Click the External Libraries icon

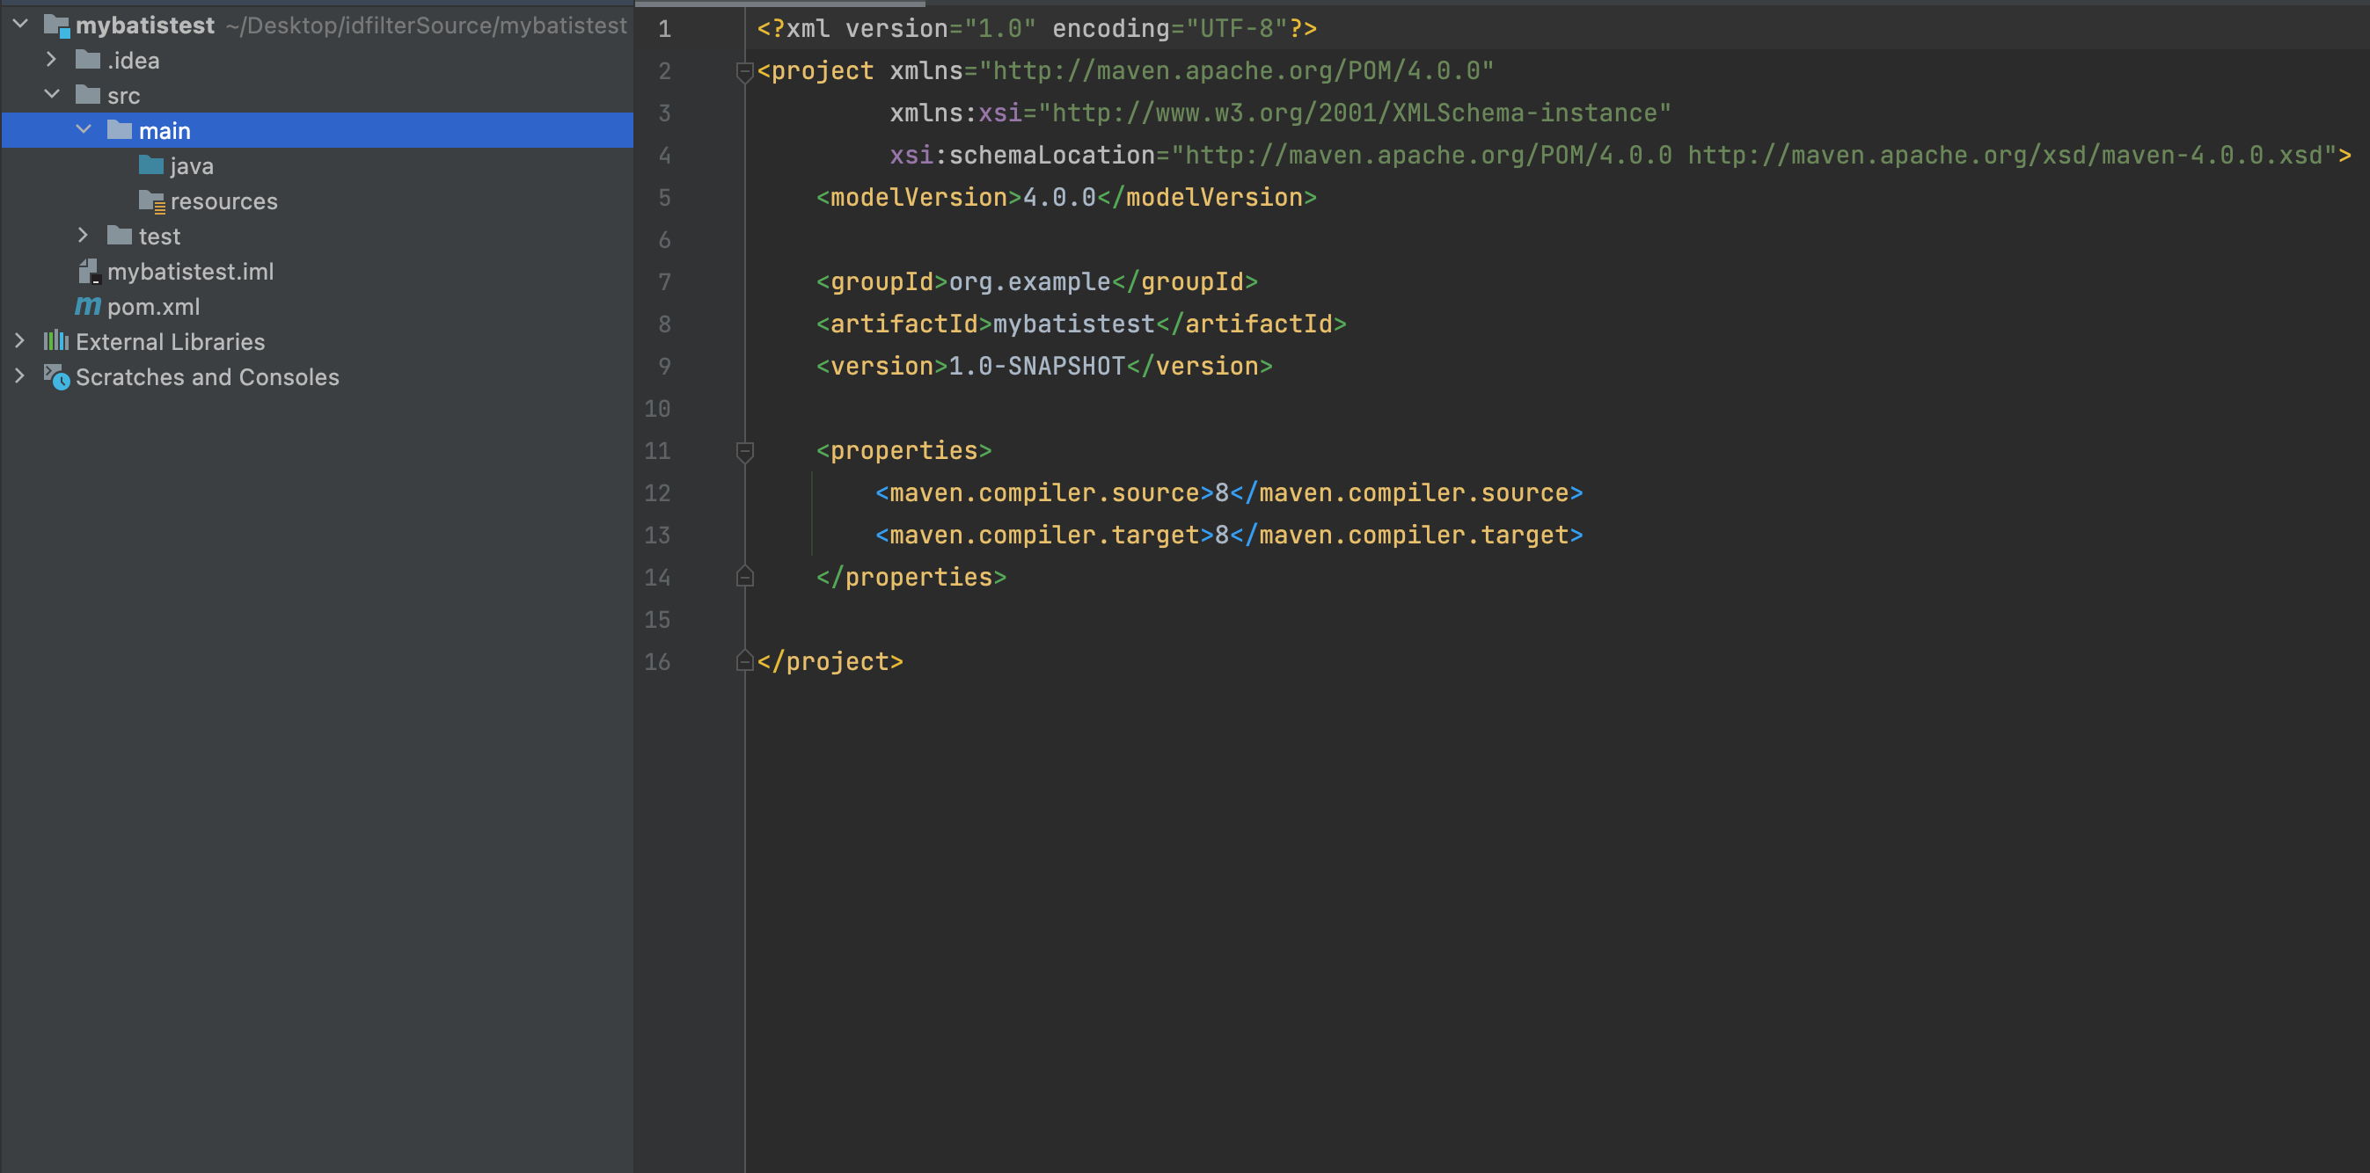pyautogui.click(x=56, y=342)
